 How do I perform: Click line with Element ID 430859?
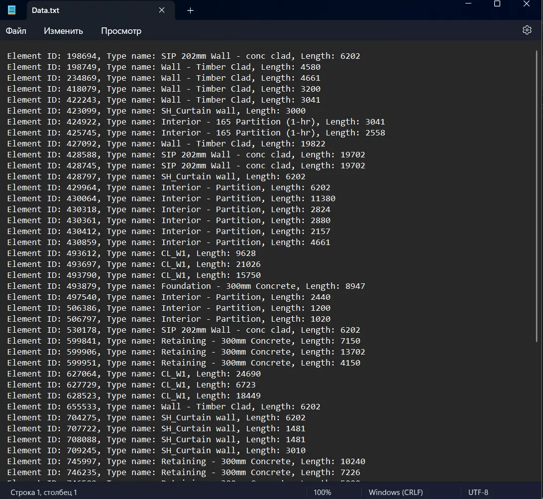point(169,243)
